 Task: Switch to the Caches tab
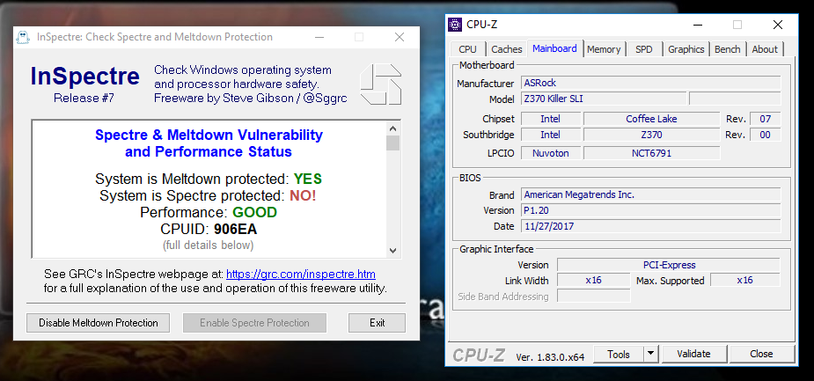point(507,49)
